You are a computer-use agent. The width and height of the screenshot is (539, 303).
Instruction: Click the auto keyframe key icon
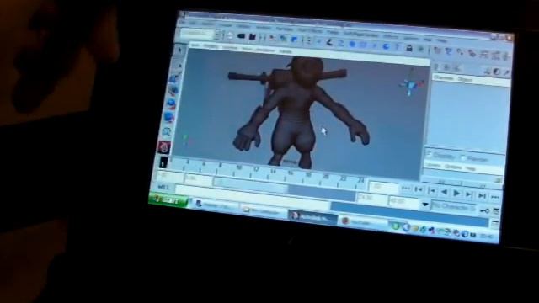click(x=485, y=210)
